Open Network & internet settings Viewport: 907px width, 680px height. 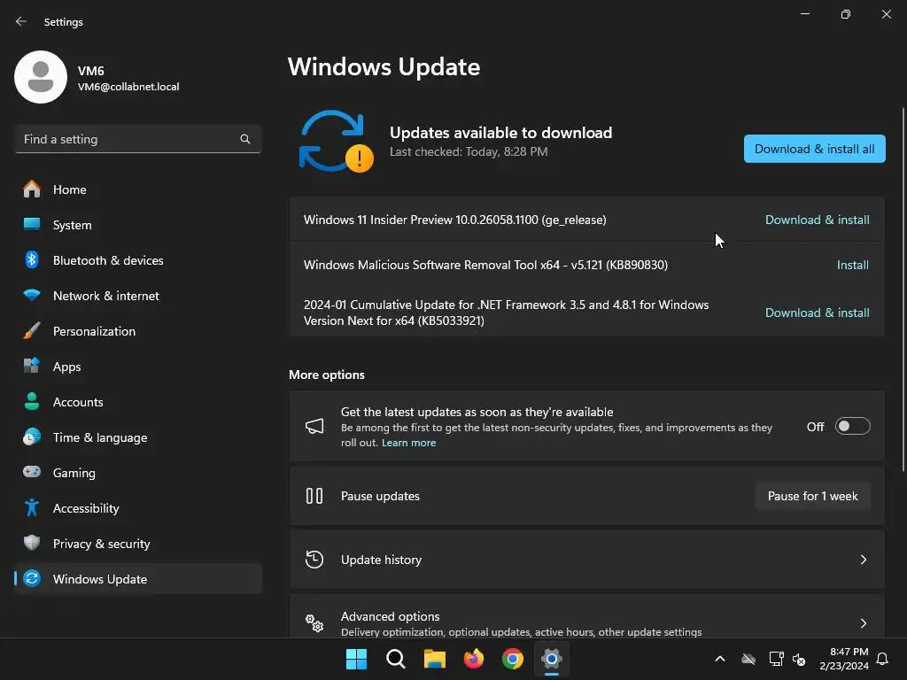click(137, 295)
